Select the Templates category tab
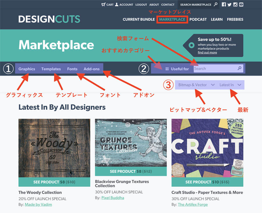The width and height of the screenshot is (262, 213). click(51, 69)
